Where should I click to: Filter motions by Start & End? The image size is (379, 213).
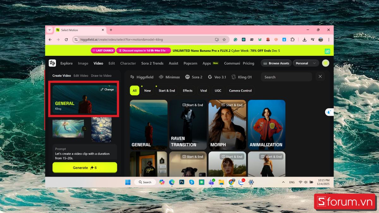click(167, 91)
